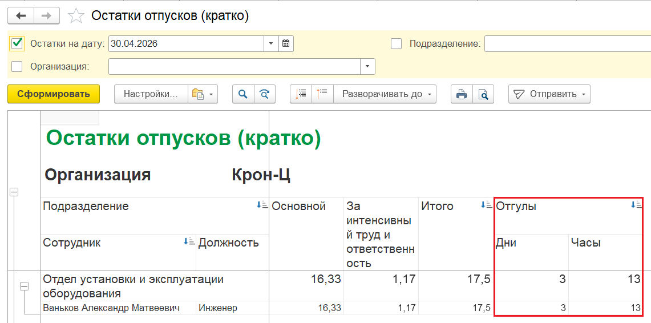The image size is (651, 323).
Task: Select the Основной column header
Action: 306,234
